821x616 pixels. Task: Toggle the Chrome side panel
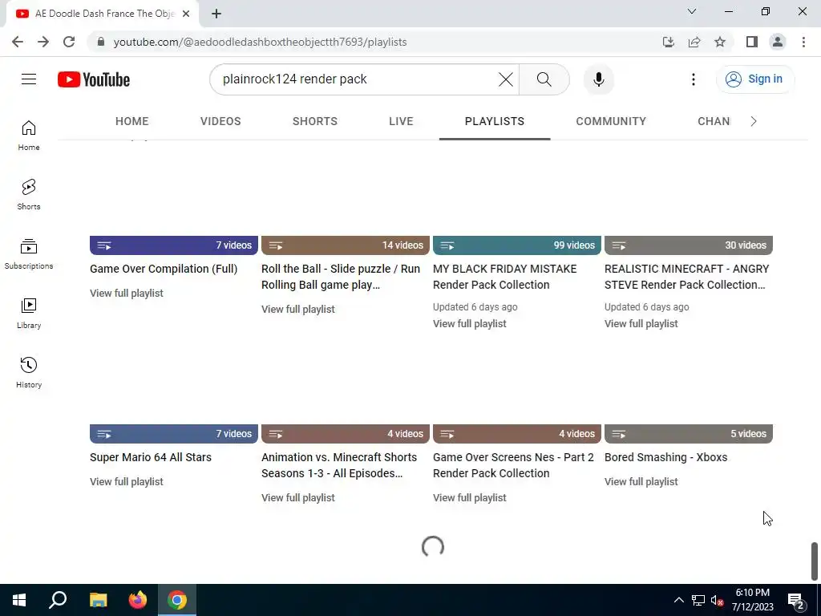point(752,42)
